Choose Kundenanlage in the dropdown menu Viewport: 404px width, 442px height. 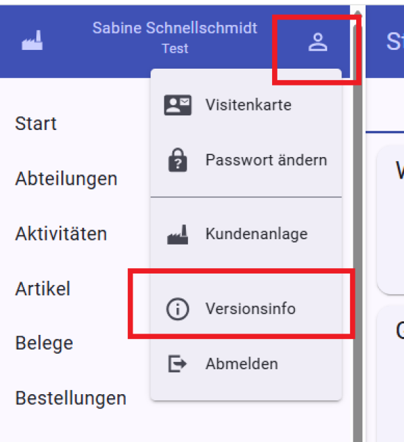tap(256, 234)
